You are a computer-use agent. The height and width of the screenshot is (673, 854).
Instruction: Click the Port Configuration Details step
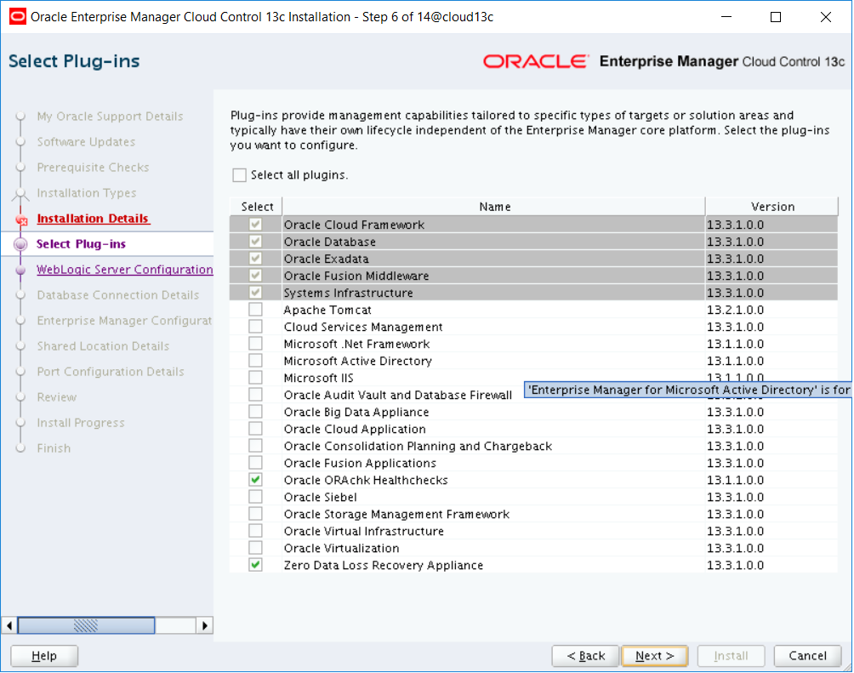(111, 372)
